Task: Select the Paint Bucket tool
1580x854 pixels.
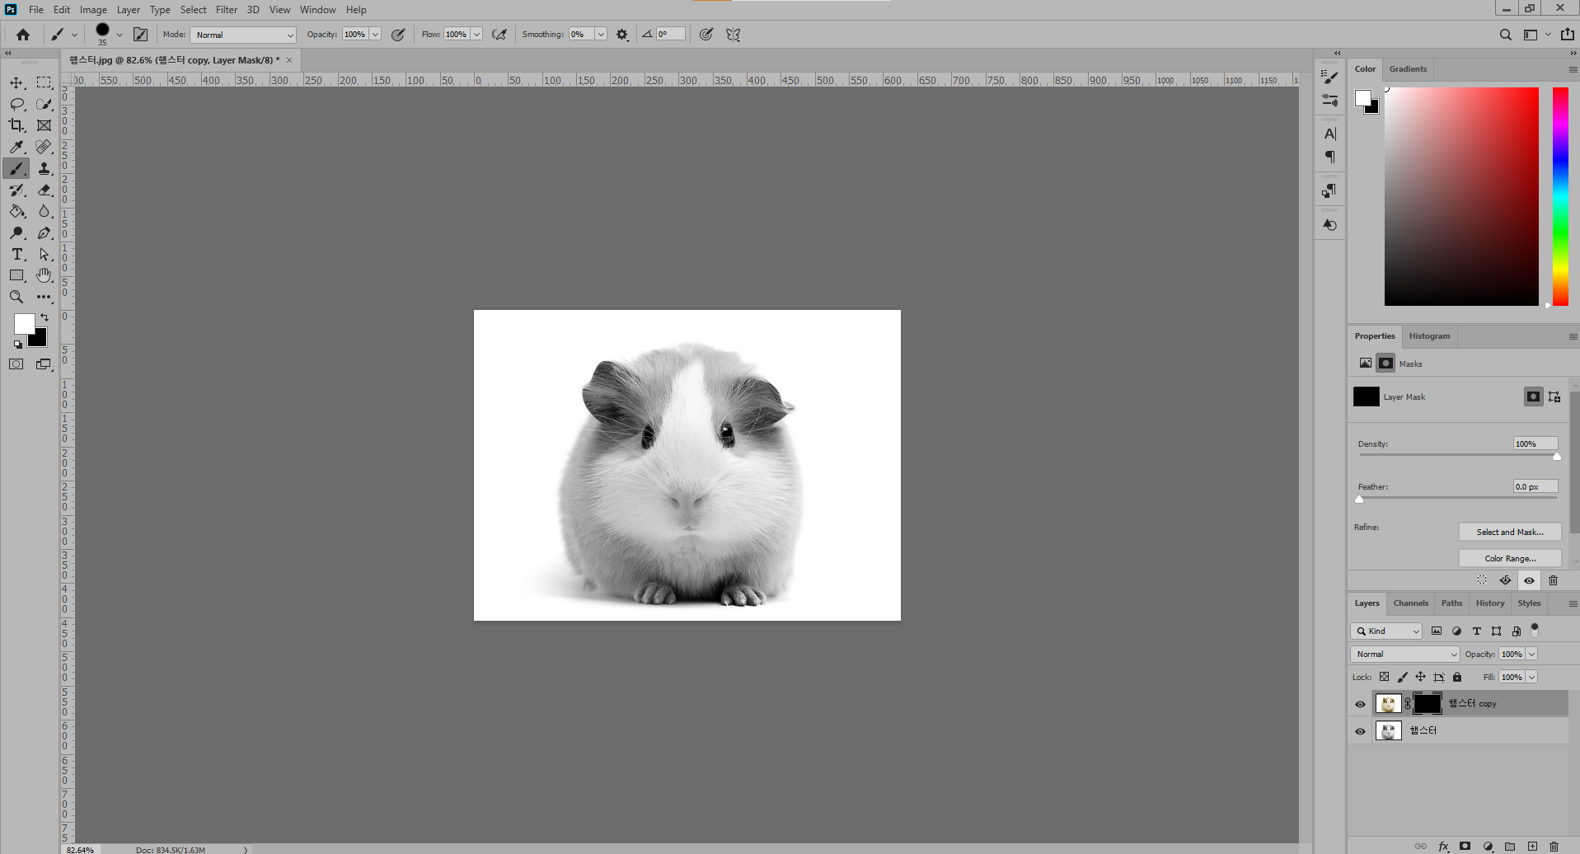Action: (16, 211)
